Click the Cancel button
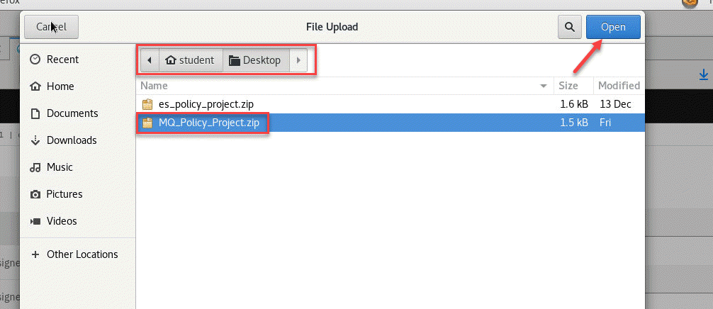The image size is (713, 309). click(51, 28)
